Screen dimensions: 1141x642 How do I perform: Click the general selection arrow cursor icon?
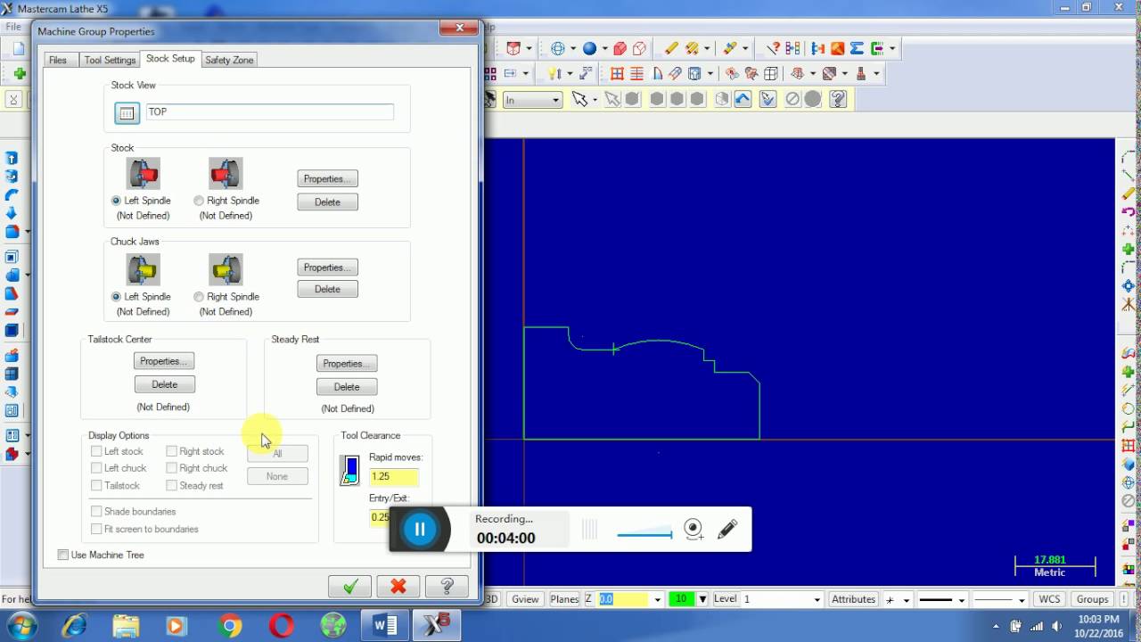pos(580,99)
